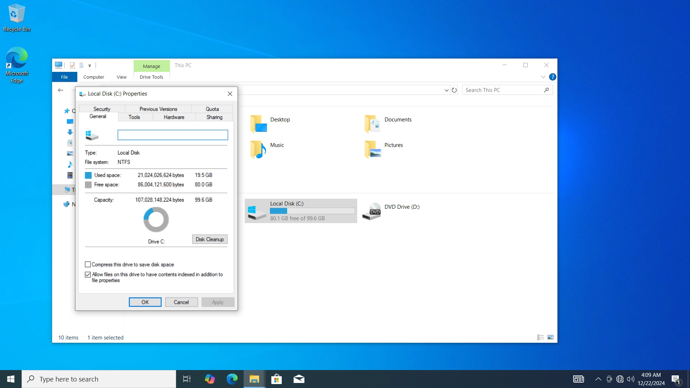Click the Documents folder icon
690x388 pixels.
pyautogui.click(x=372, y=124)
